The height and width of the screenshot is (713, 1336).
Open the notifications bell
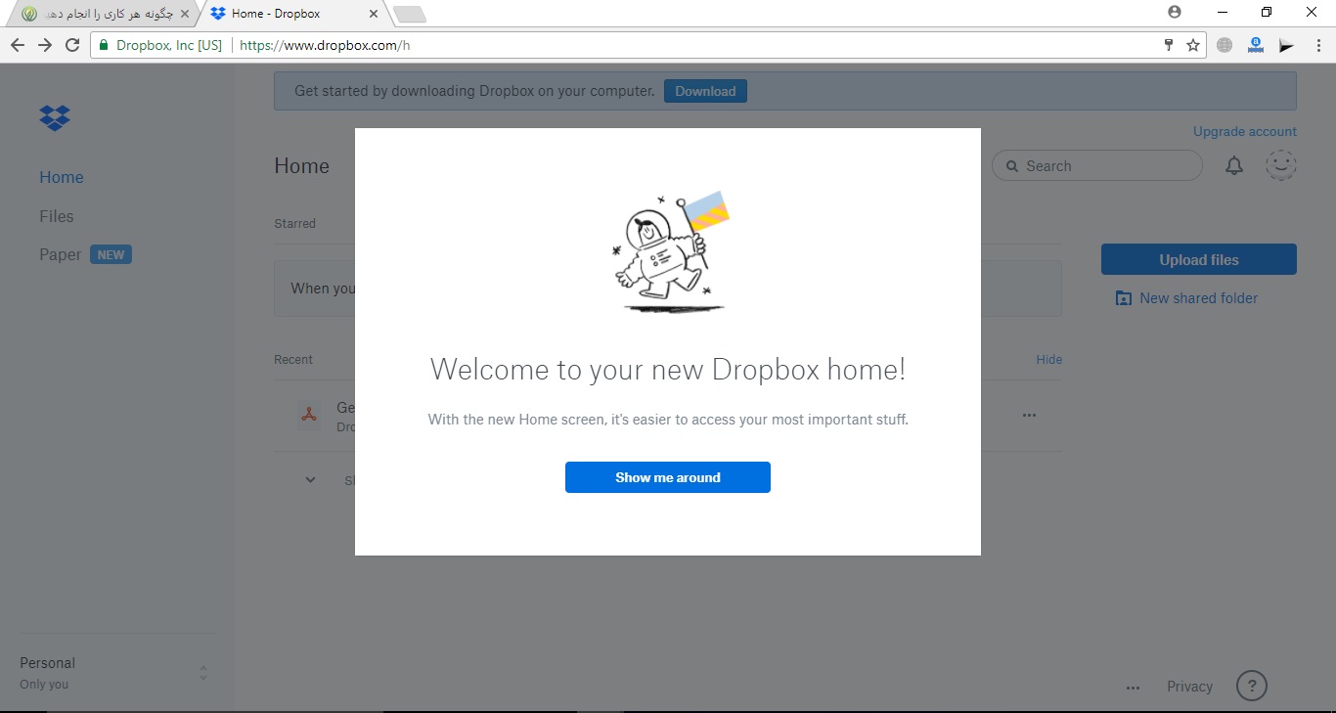pyautogui.click(x=1234, y=166)
